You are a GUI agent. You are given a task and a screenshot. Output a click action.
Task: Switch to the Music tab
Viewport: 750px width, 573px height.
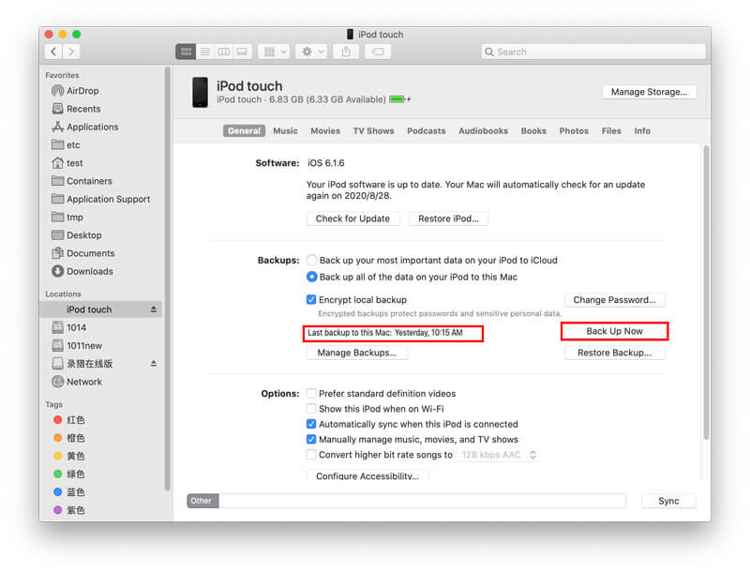coord(285,131)
